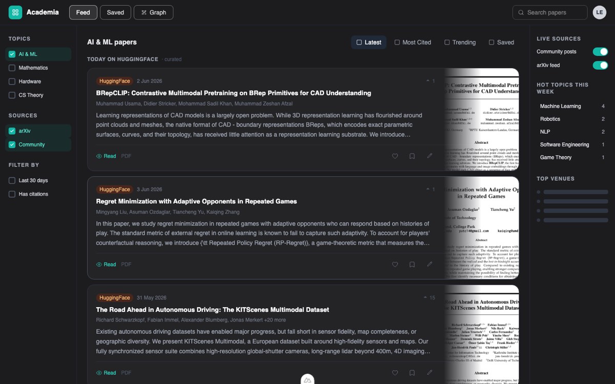The image size is (615, 384).
Task: Read the BRepCLIP paper
Action: click(106, 156)
